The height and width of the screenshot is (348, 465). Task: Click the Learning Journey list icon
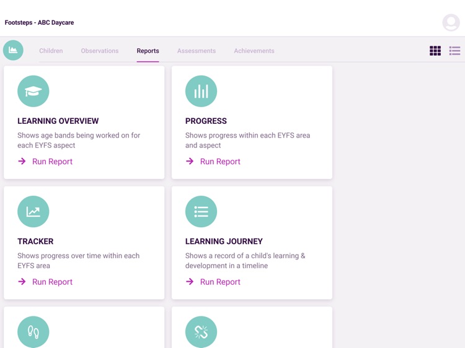pos(201,212)
